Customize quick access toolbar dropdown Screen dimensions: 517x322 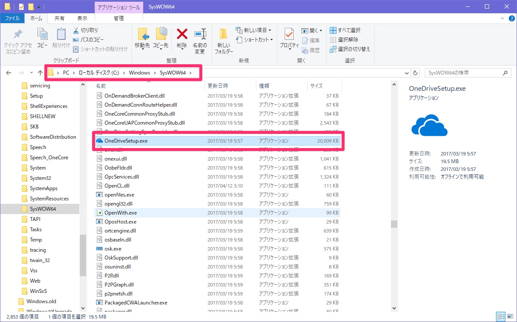pos(39,7)
